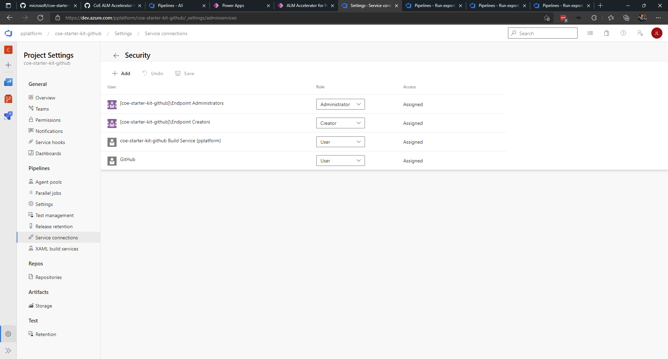The width and height of the screenshot is (668, 359).
Task: Open pplatform breadcrumb link
Action: coord(31,33)
